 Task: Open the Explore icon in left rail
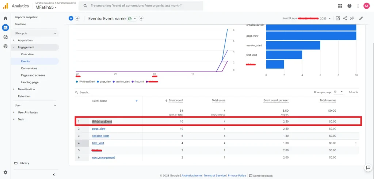point(5,37)
